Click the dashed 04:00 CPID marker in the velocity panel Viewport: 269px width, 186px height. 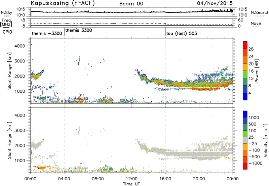point(64,140)
